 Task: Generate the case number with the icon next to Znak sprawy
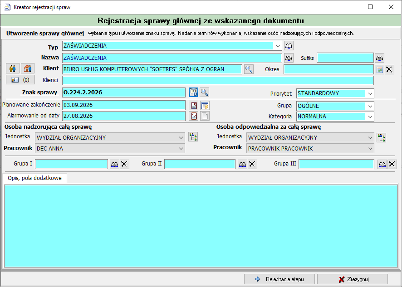(194, 92)
